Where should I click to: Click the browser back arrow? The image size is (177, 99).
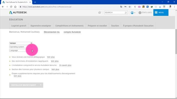tap(3, 7)
